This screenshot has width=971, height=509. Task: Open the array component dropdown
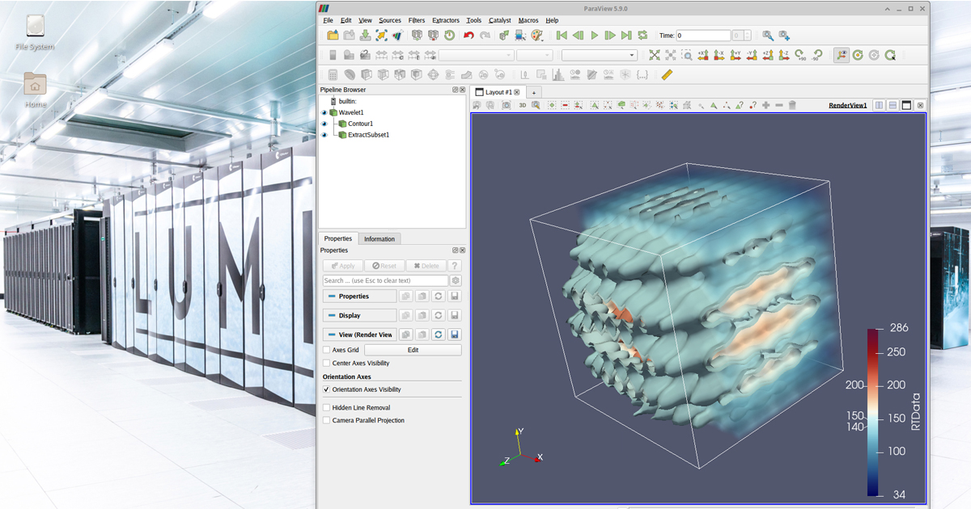pos(534,55)
